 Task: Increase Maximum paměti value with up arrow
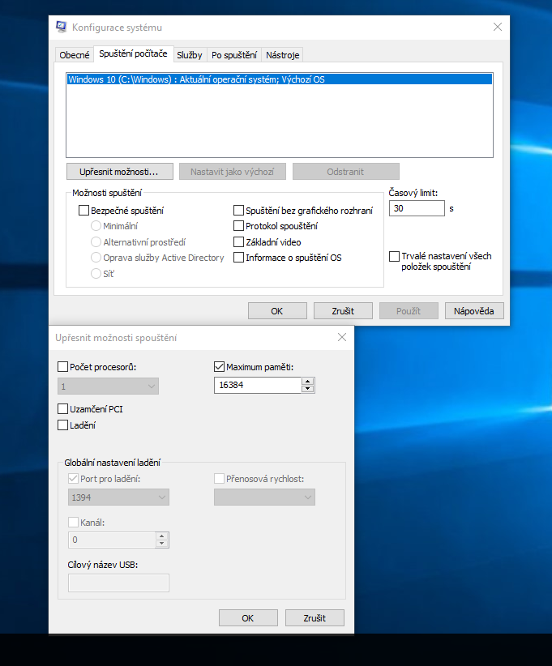[307, 382]
